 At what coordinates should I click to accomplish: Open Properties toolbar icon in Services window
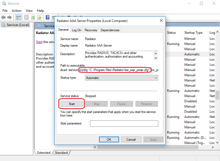pos(26,18)
